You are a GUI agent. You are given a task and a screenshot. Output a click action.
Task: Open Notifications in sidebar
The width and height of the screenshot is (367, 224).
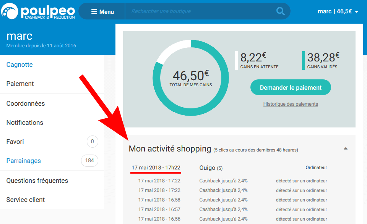coord(25,122)
